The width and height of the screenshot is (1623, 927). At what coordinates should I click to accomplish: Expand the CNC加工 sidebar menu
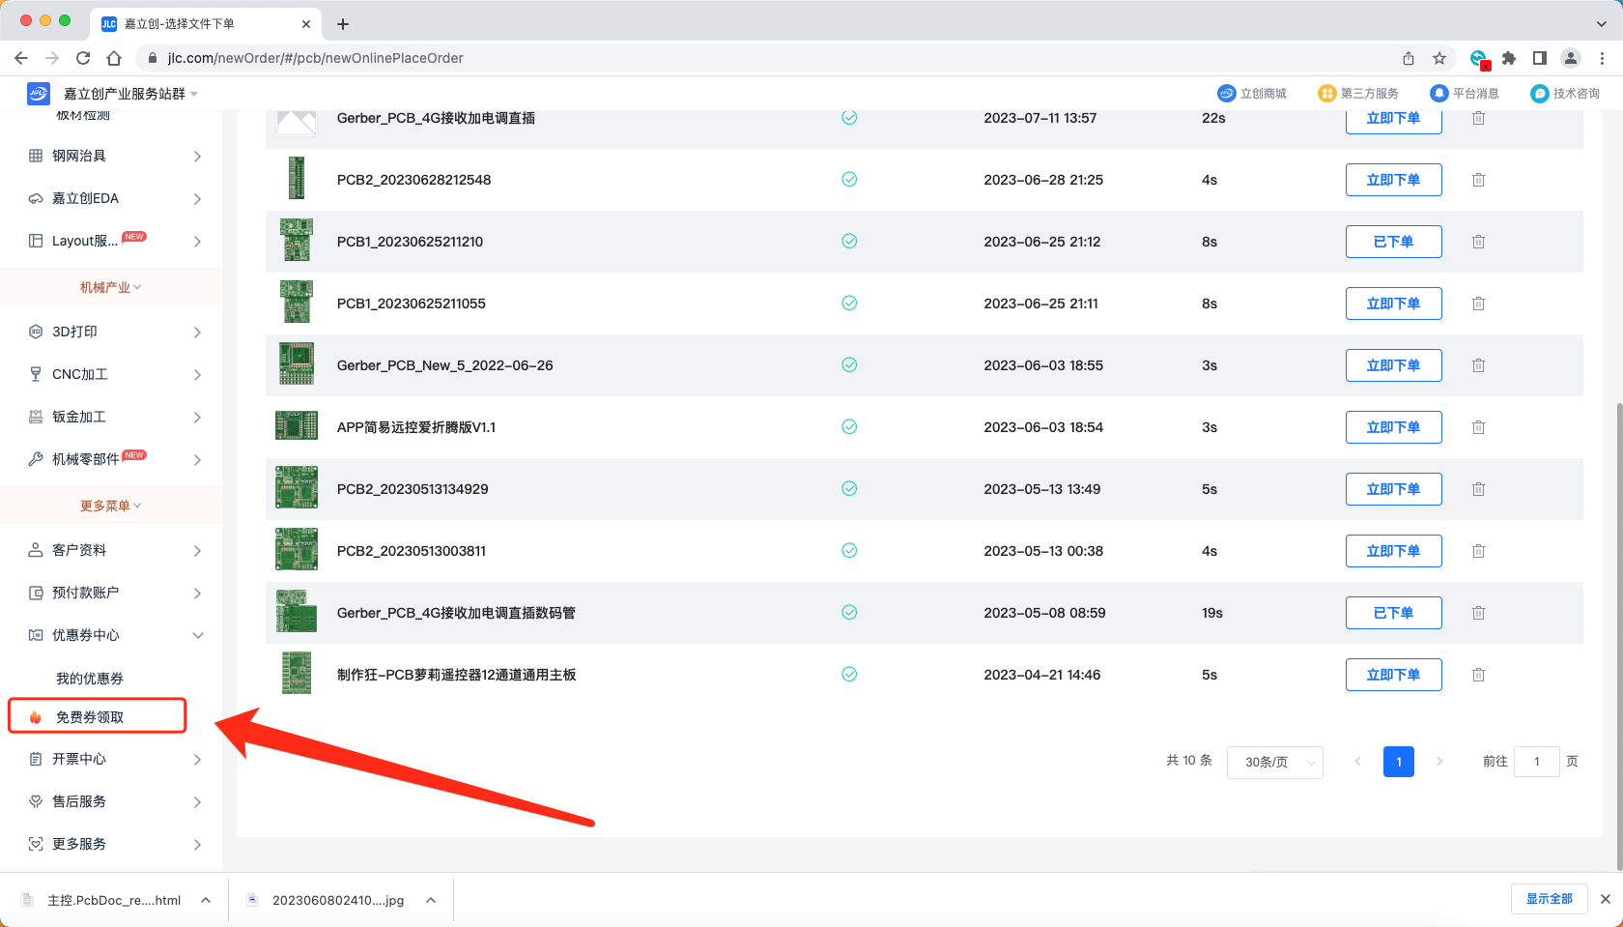click(197, 374)
